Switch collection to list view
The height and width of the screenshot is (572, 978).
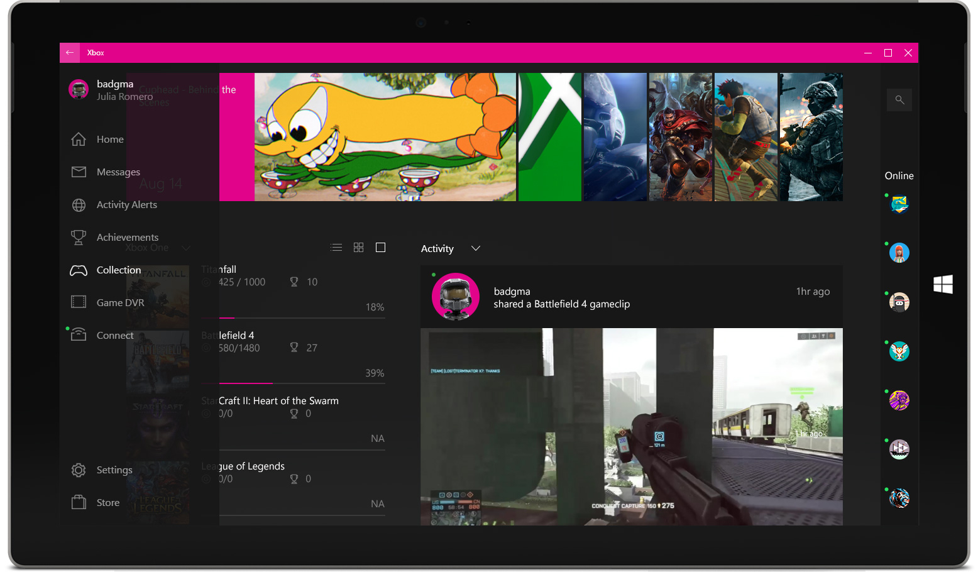[336, 247]
